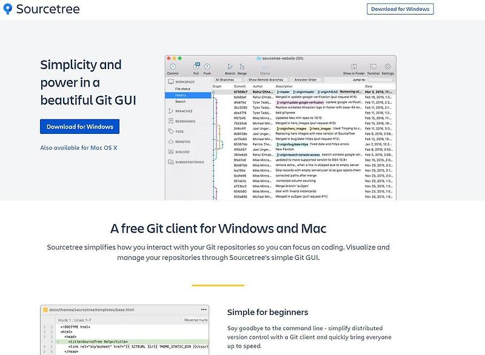Image resolution: width=485 pixels, height=355 pixels.
Task: Click the header Download for Windows button
Action: coord(400,9)
